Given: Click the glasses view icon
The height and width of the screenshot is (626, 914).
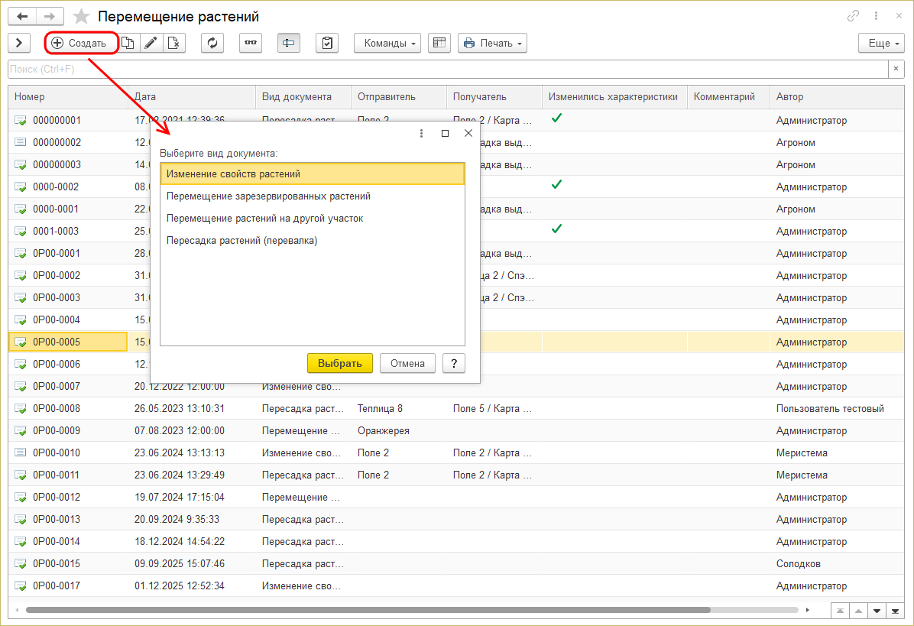Looking at the screenshot, I should 251,44.
